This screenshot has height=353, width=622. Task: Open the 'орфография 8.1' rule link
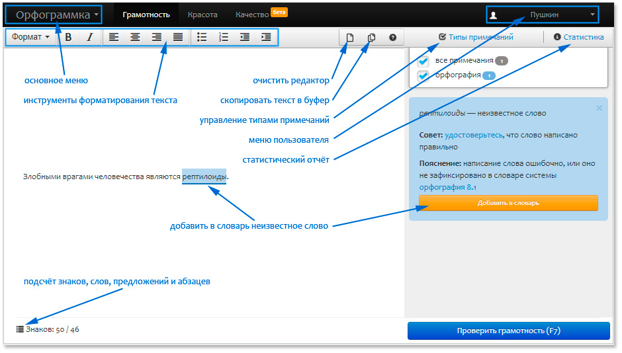click(x=447, y=187)
